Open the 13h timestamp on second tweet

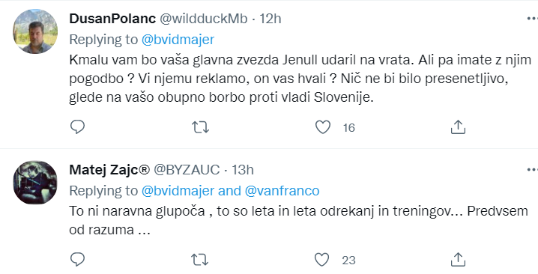(243, 169)
